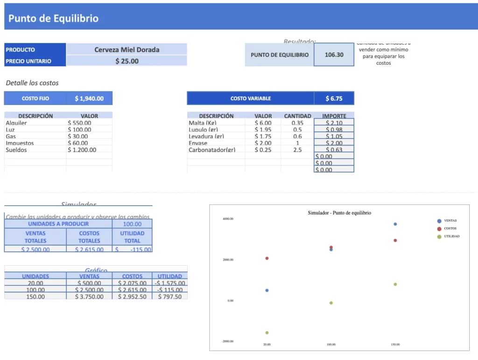Select the PRECIO UNITARIO label cell
This screenshot has width=478, height=360.
pyautogui.click(x=35, y=61)
